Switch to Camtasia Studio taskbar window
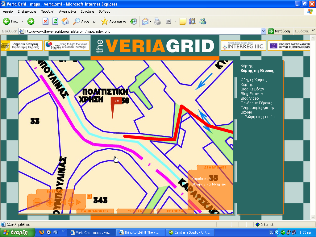The width and height of the screenshot is (316, 237). click(190, 232)
